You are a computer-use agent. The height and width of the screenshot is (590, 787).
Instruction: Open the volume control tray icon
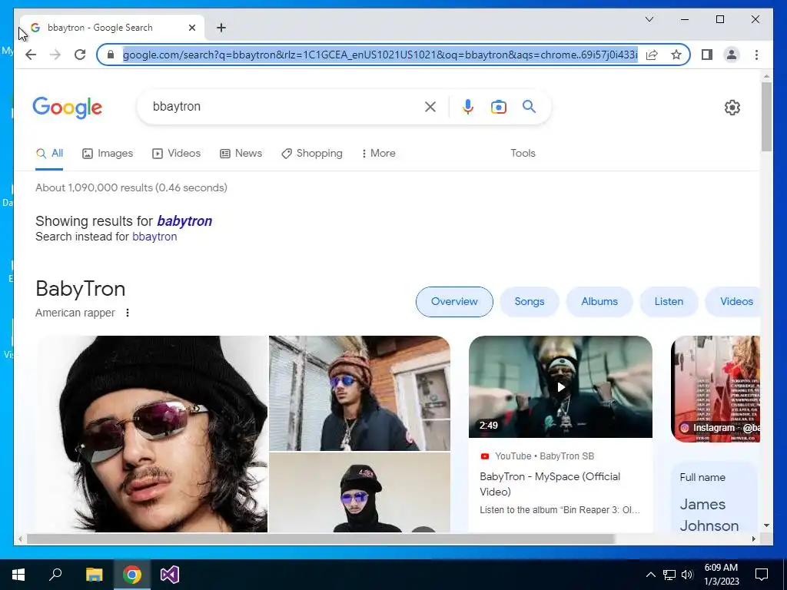point(687,575)
